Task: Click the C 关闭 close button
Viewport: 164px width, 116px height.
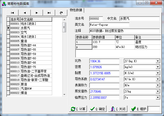Action: click(x=118, y=109)
